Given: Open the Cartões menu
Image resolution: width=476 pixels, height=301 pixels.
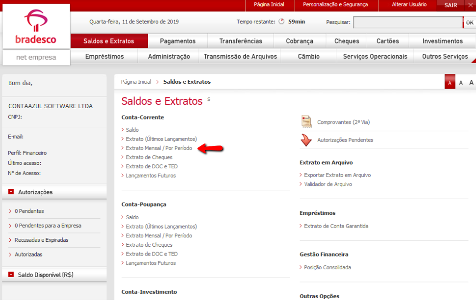Looking at the screenshot, I should (x=388, y=41).
